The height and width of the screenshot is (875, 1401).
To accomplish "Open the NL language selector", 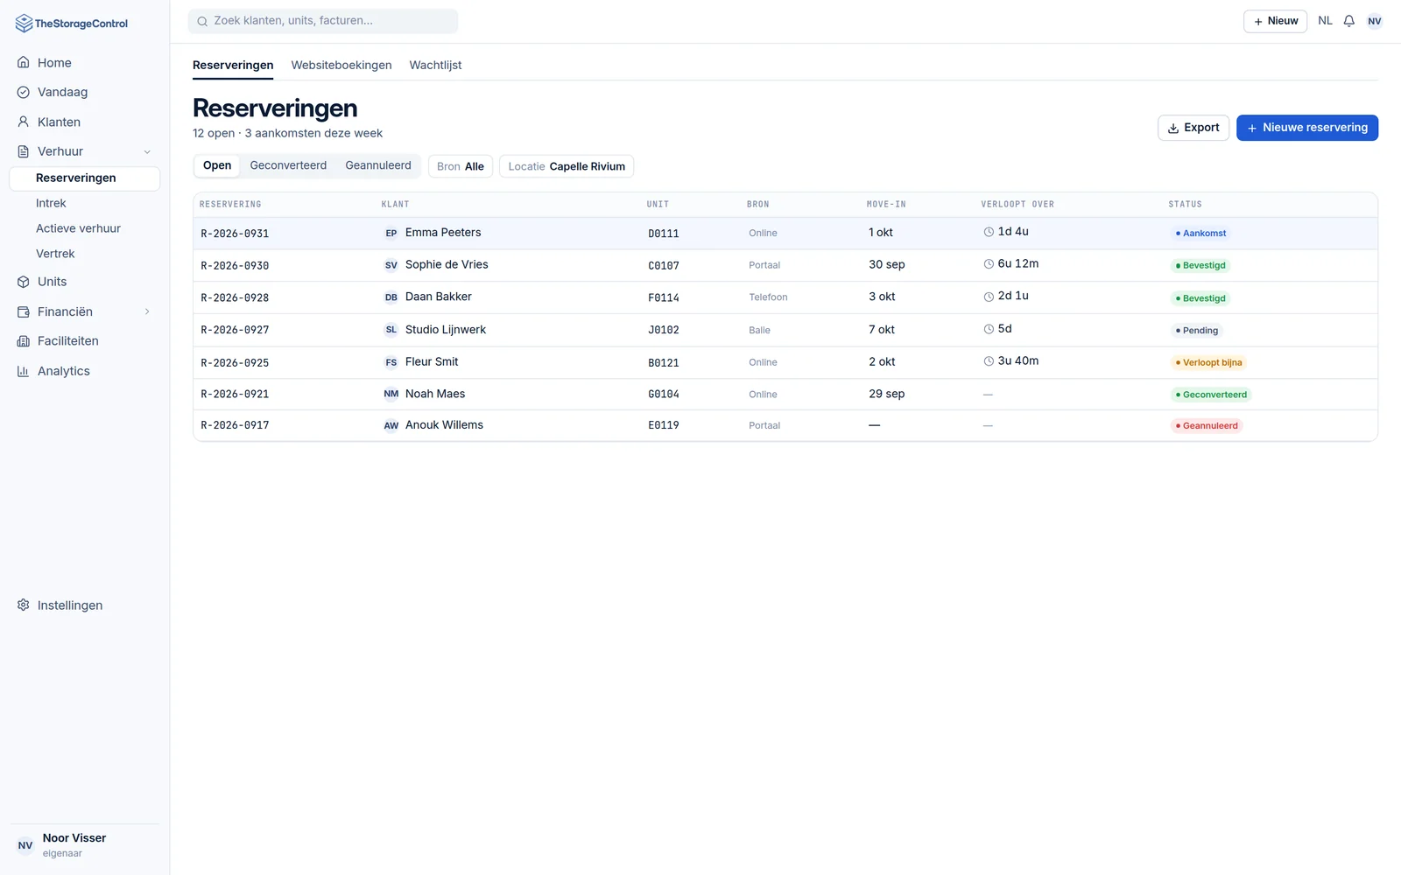I will tap(1325, 21).
